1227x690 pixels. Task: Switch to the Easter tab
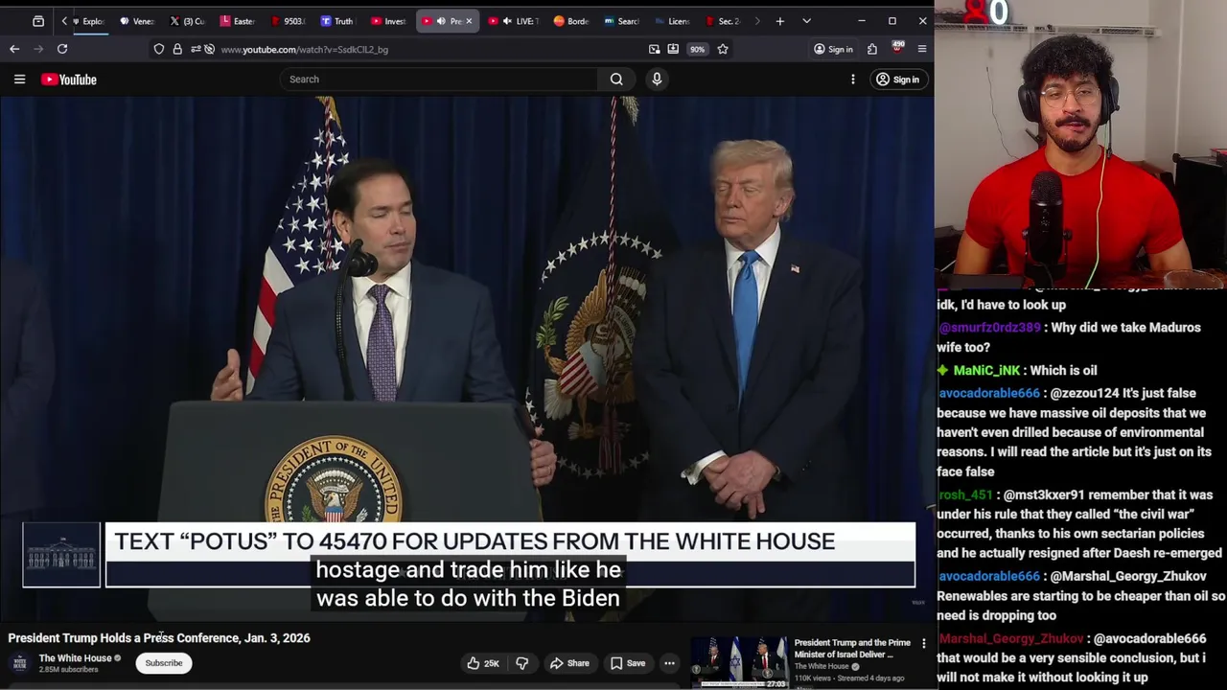[x=238, y=21]
